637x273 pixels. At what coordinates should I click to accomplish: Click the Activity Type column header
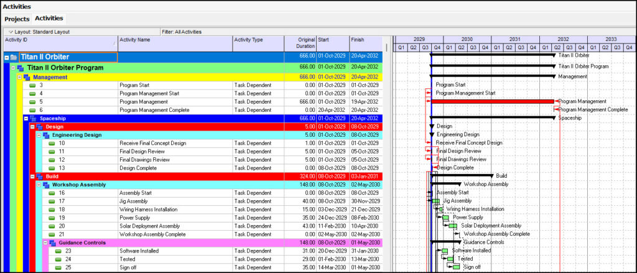(x=258, y=44)
